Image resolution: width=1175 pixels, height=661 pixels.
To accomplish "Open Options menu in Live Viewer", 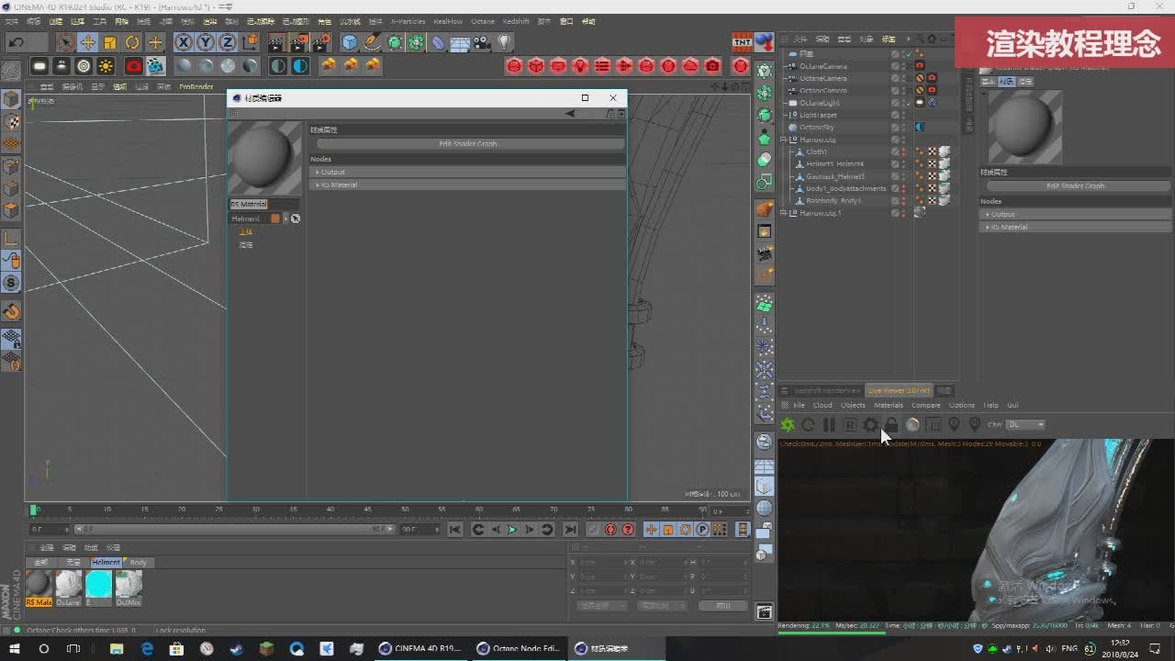I will pos(961,405).
